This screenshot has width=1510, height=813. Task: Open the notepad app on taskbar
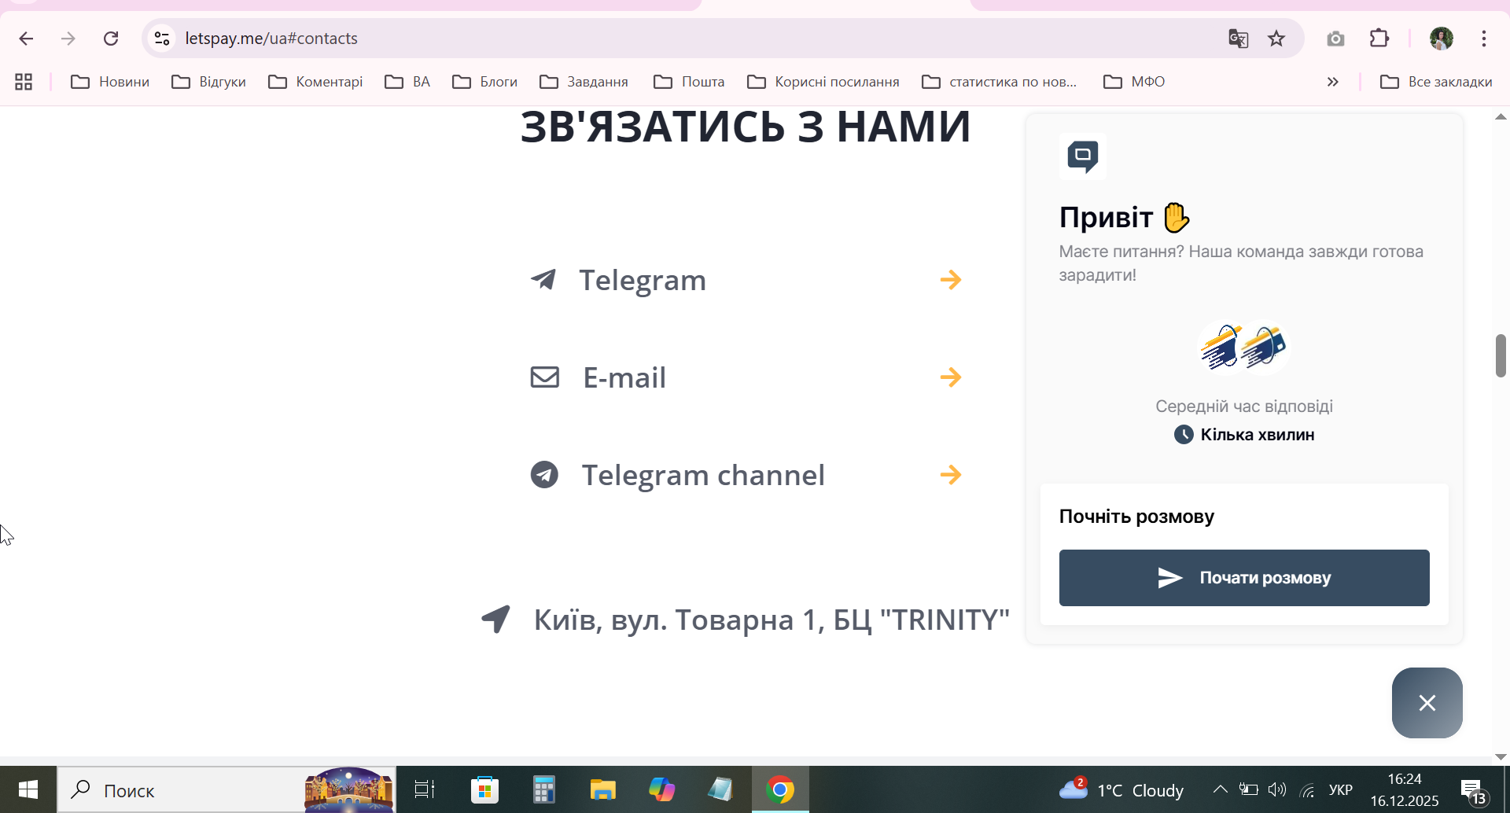point(720,789)
